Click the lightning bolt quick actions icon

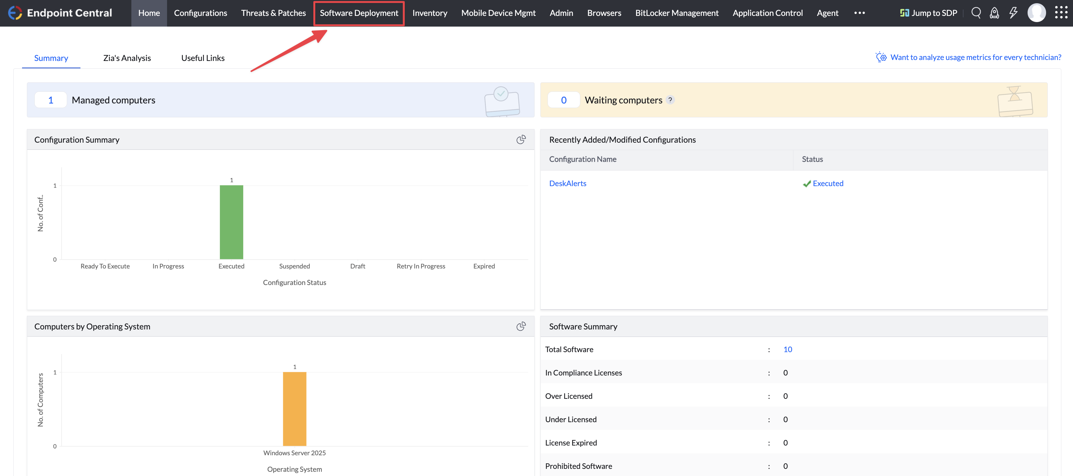(1013, 13)
